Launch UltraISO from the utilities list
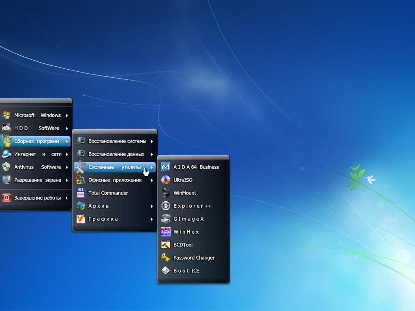This screenshot has width=415, height=311. tap(193, 180)
